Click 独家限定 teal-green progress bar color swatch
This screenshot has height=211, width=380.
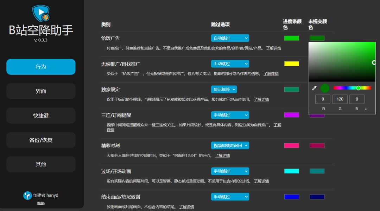292,90
